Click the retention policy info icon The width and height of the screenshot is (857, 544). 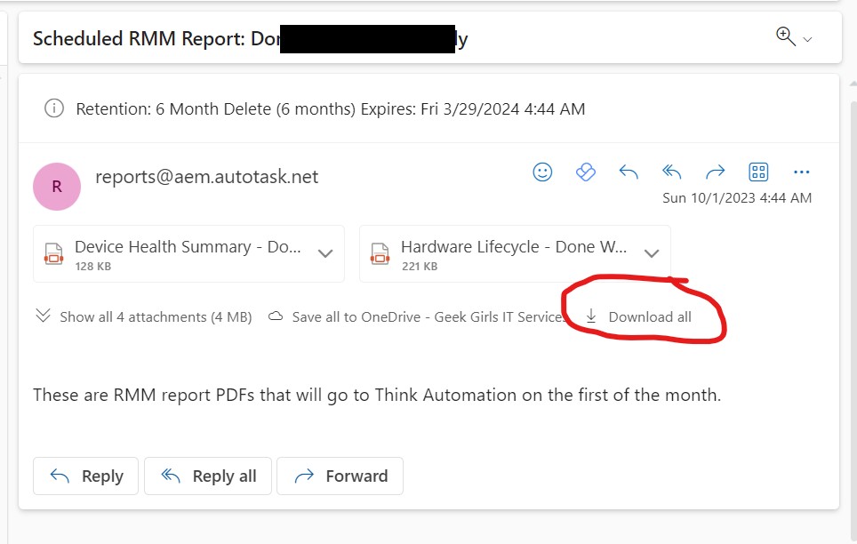[54, 109]
